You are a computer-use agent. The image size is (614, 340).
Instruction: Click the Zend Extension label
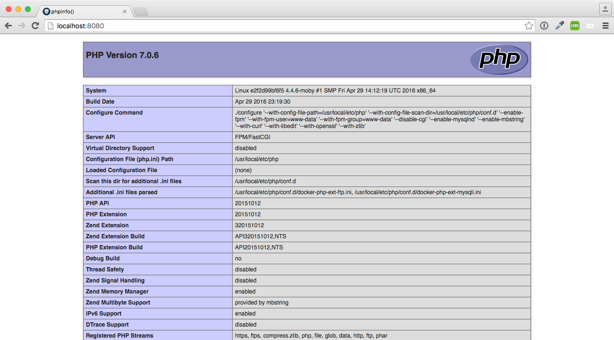point(107,225)
